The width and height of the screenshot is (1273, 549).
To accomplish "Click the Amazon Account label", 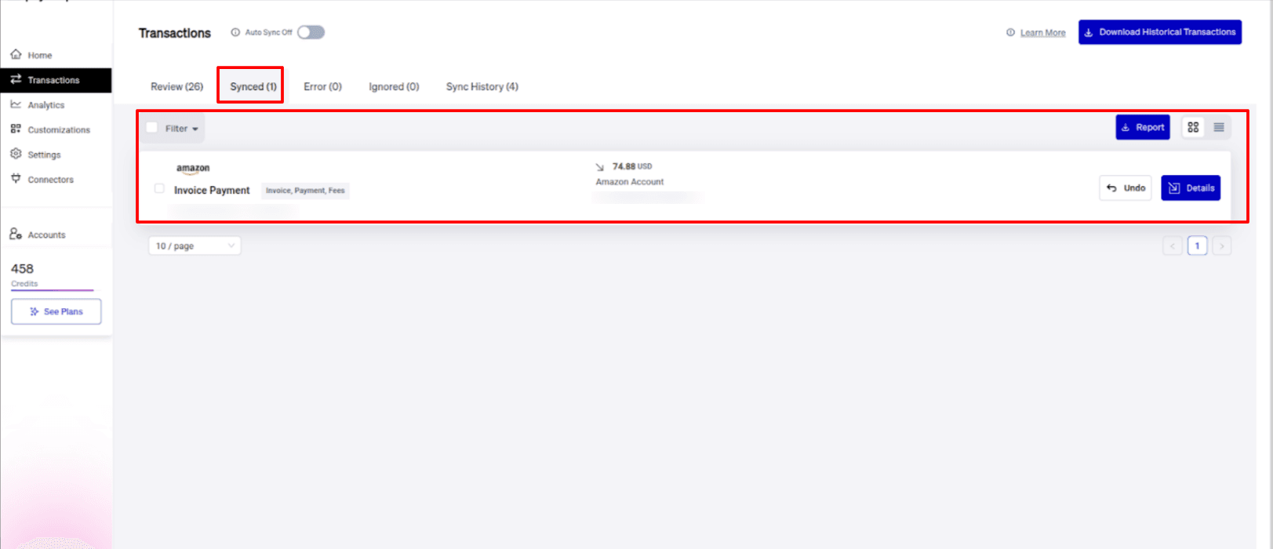I will [x=629, y=182].
